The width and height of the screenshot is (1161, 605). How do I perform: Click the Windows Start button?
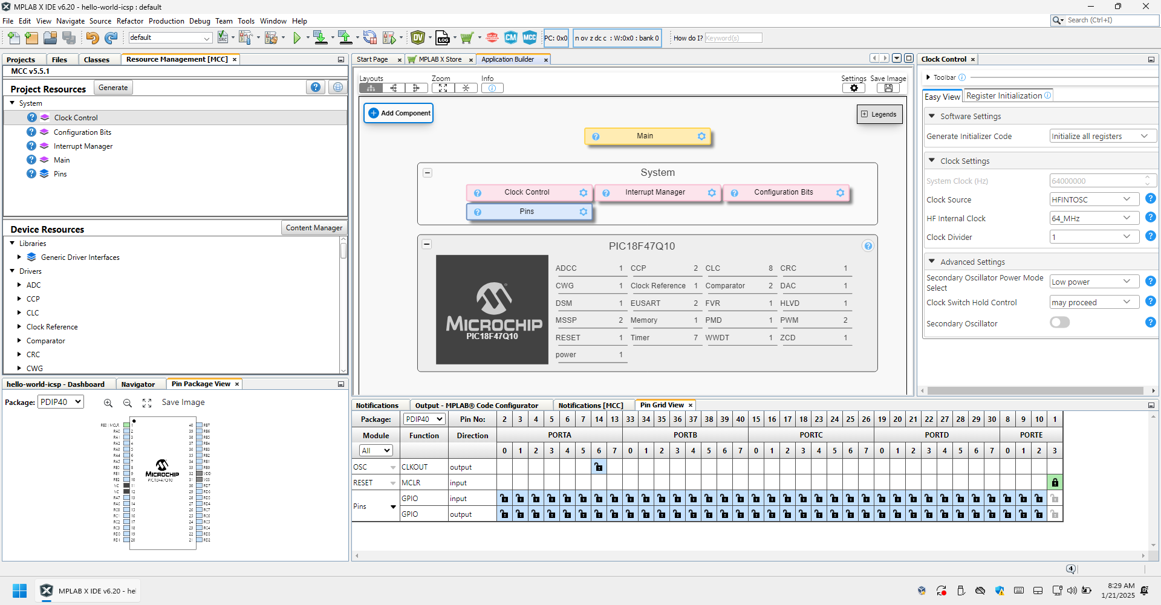coord(19,590)
